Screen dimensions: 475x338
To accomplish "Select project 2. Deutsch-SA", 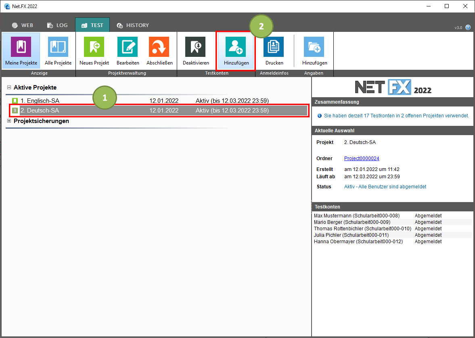I will [159, 111].
